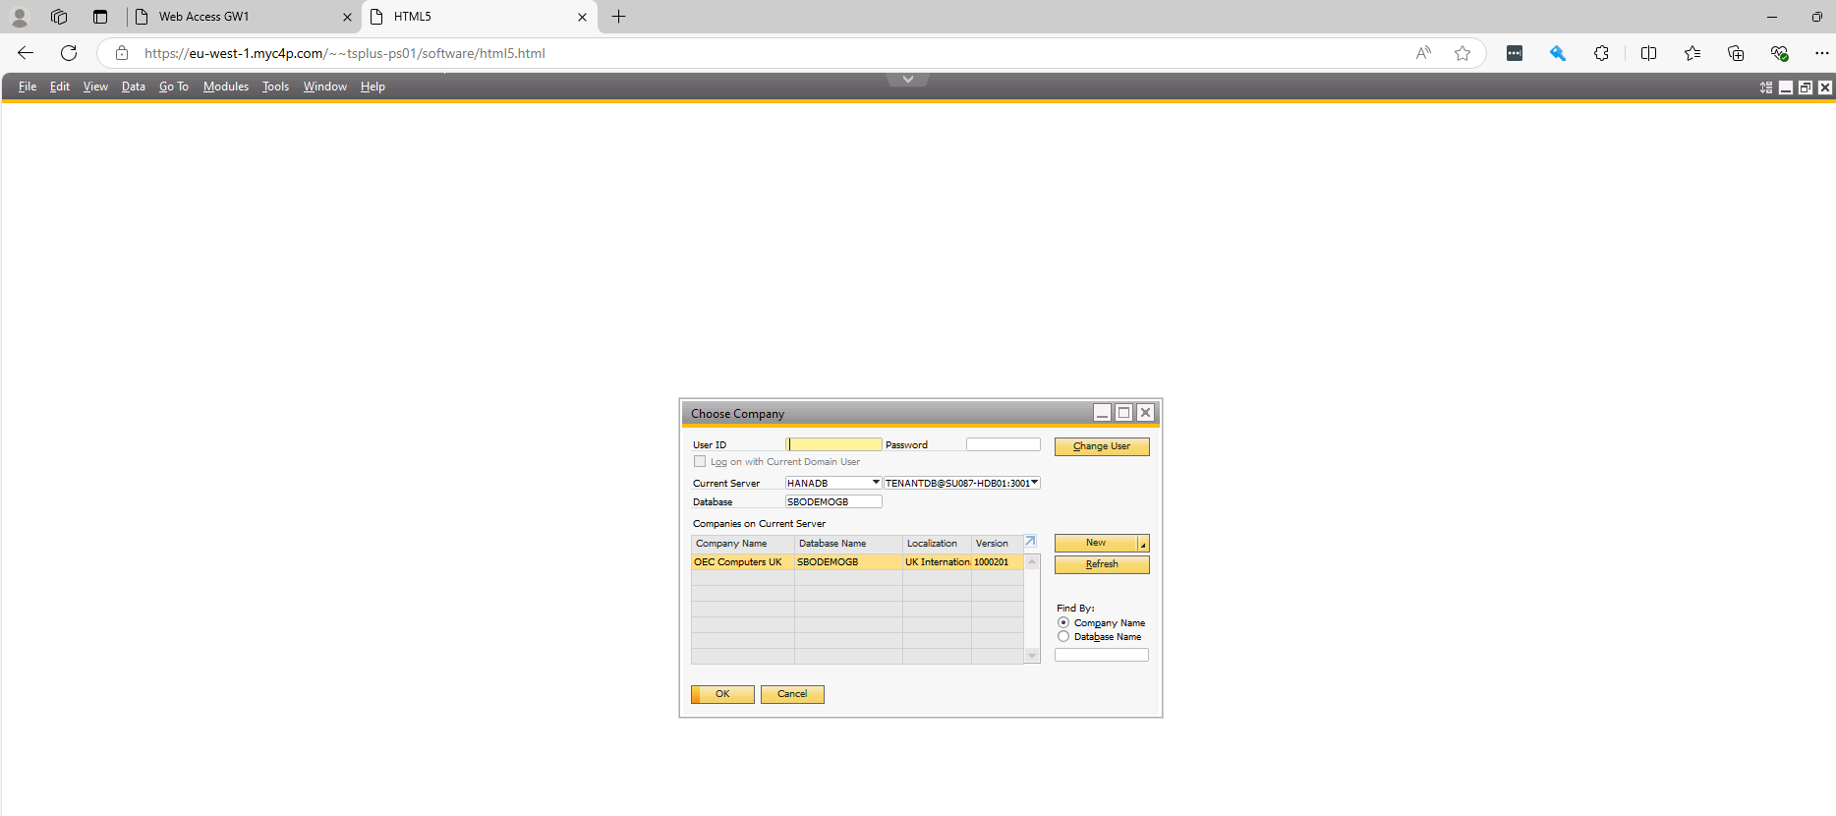Expand the toolbar chevron at top center

(x=908, y=79)
